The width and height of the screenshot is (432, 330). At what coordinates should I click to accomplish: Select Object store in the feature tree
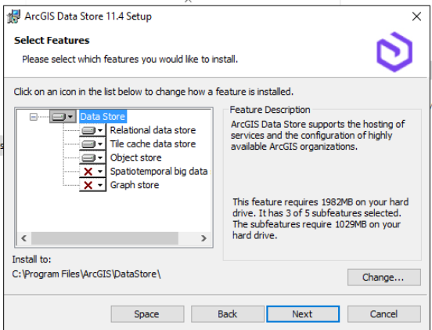(x=136, y=158)
